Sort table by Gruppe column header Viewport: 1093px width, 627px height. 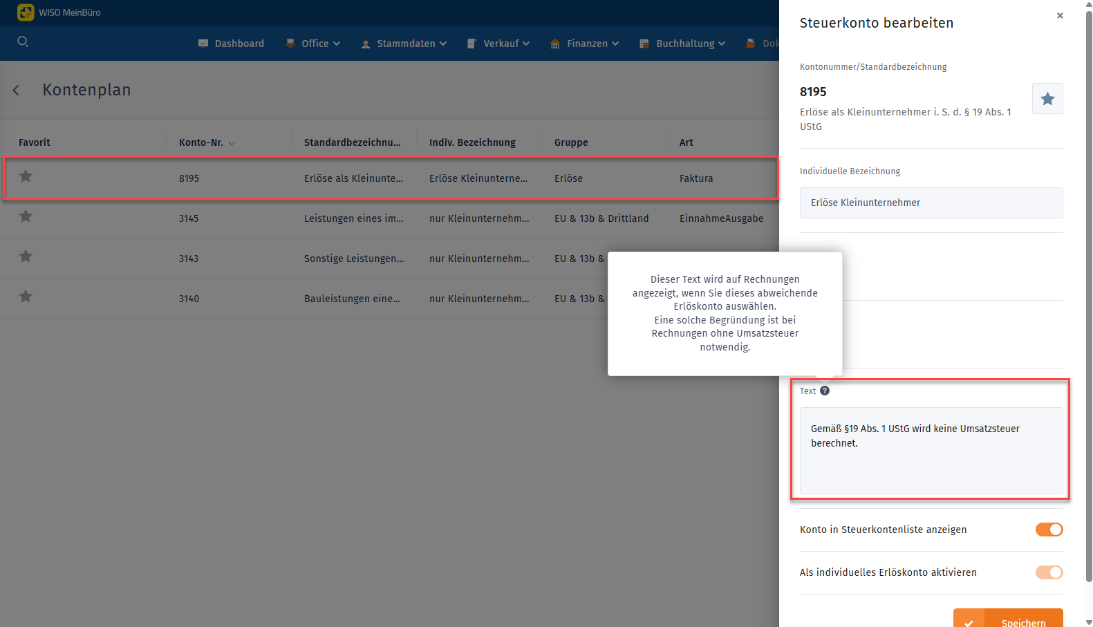(571, 142)
